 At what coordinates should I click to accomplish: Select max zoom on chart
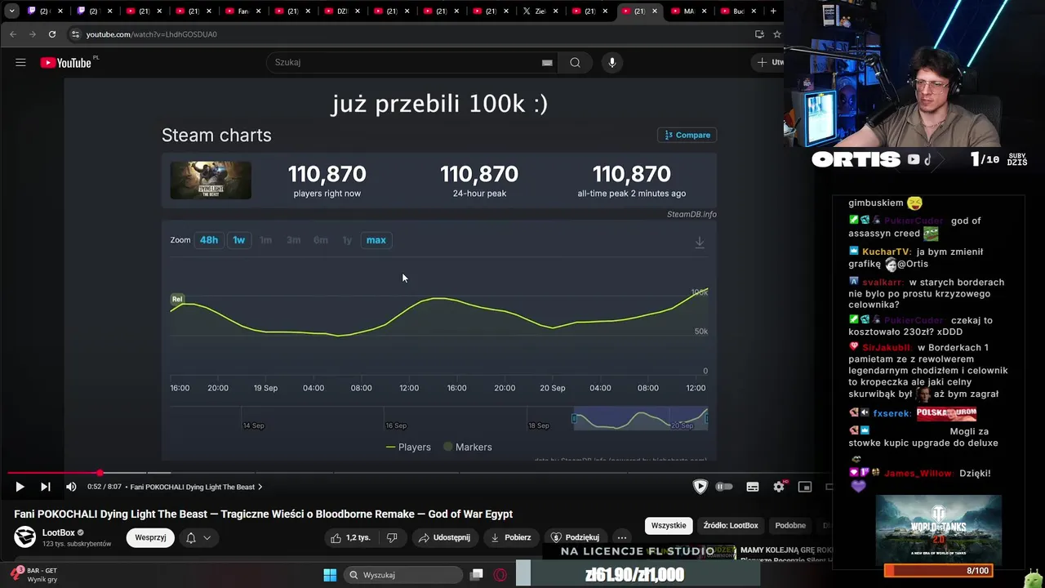[x=376, y=240]
